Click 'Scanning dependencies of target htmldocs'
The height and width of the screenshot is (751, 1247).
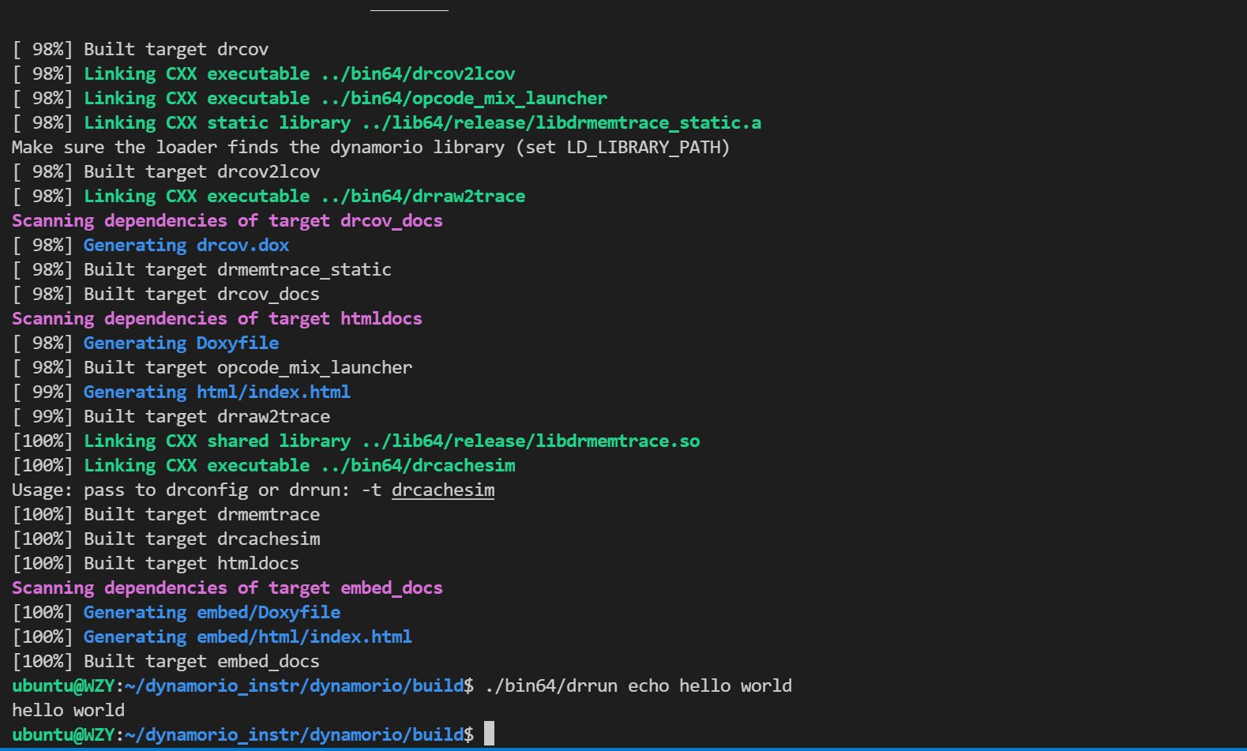coord(217,319)
